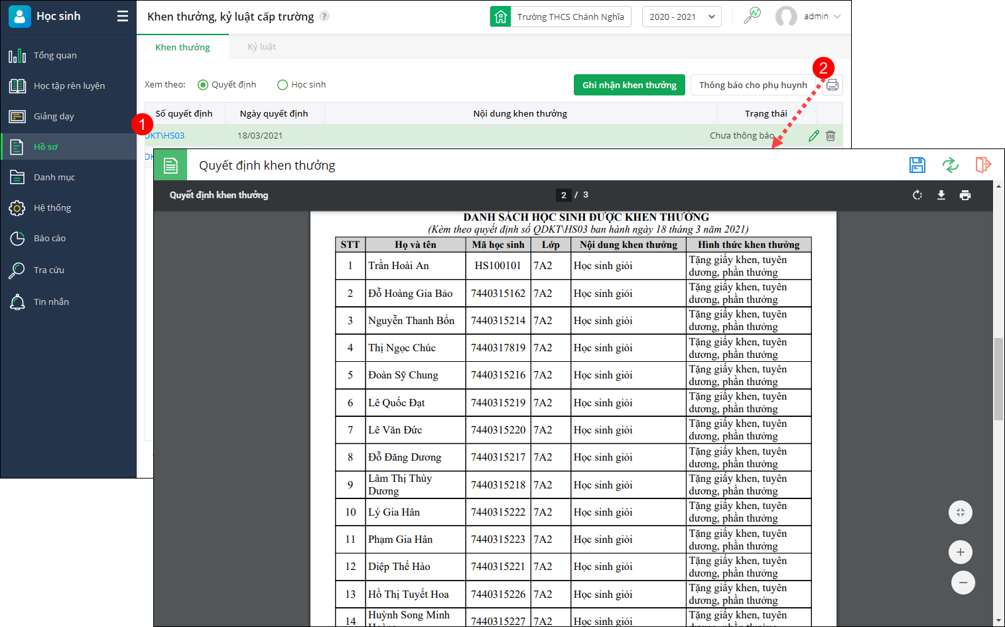1005x627 pixels.
Task: Click the fit to page button
Action: [961, 512]
